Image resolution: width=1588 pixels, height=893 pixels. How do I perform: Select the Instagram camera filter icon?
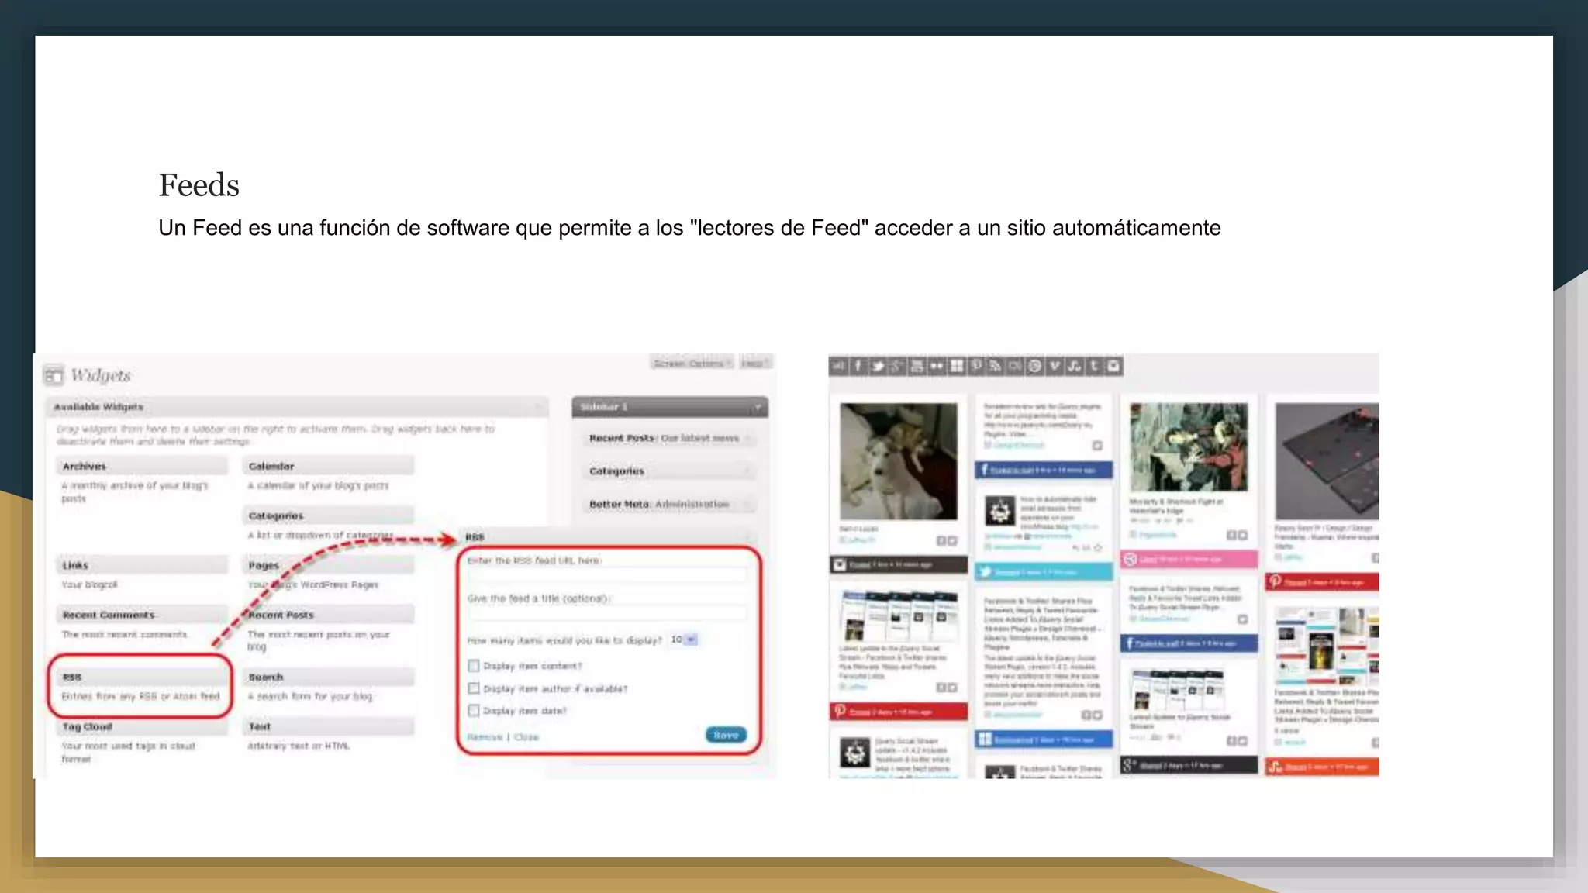click(1113, 366)
